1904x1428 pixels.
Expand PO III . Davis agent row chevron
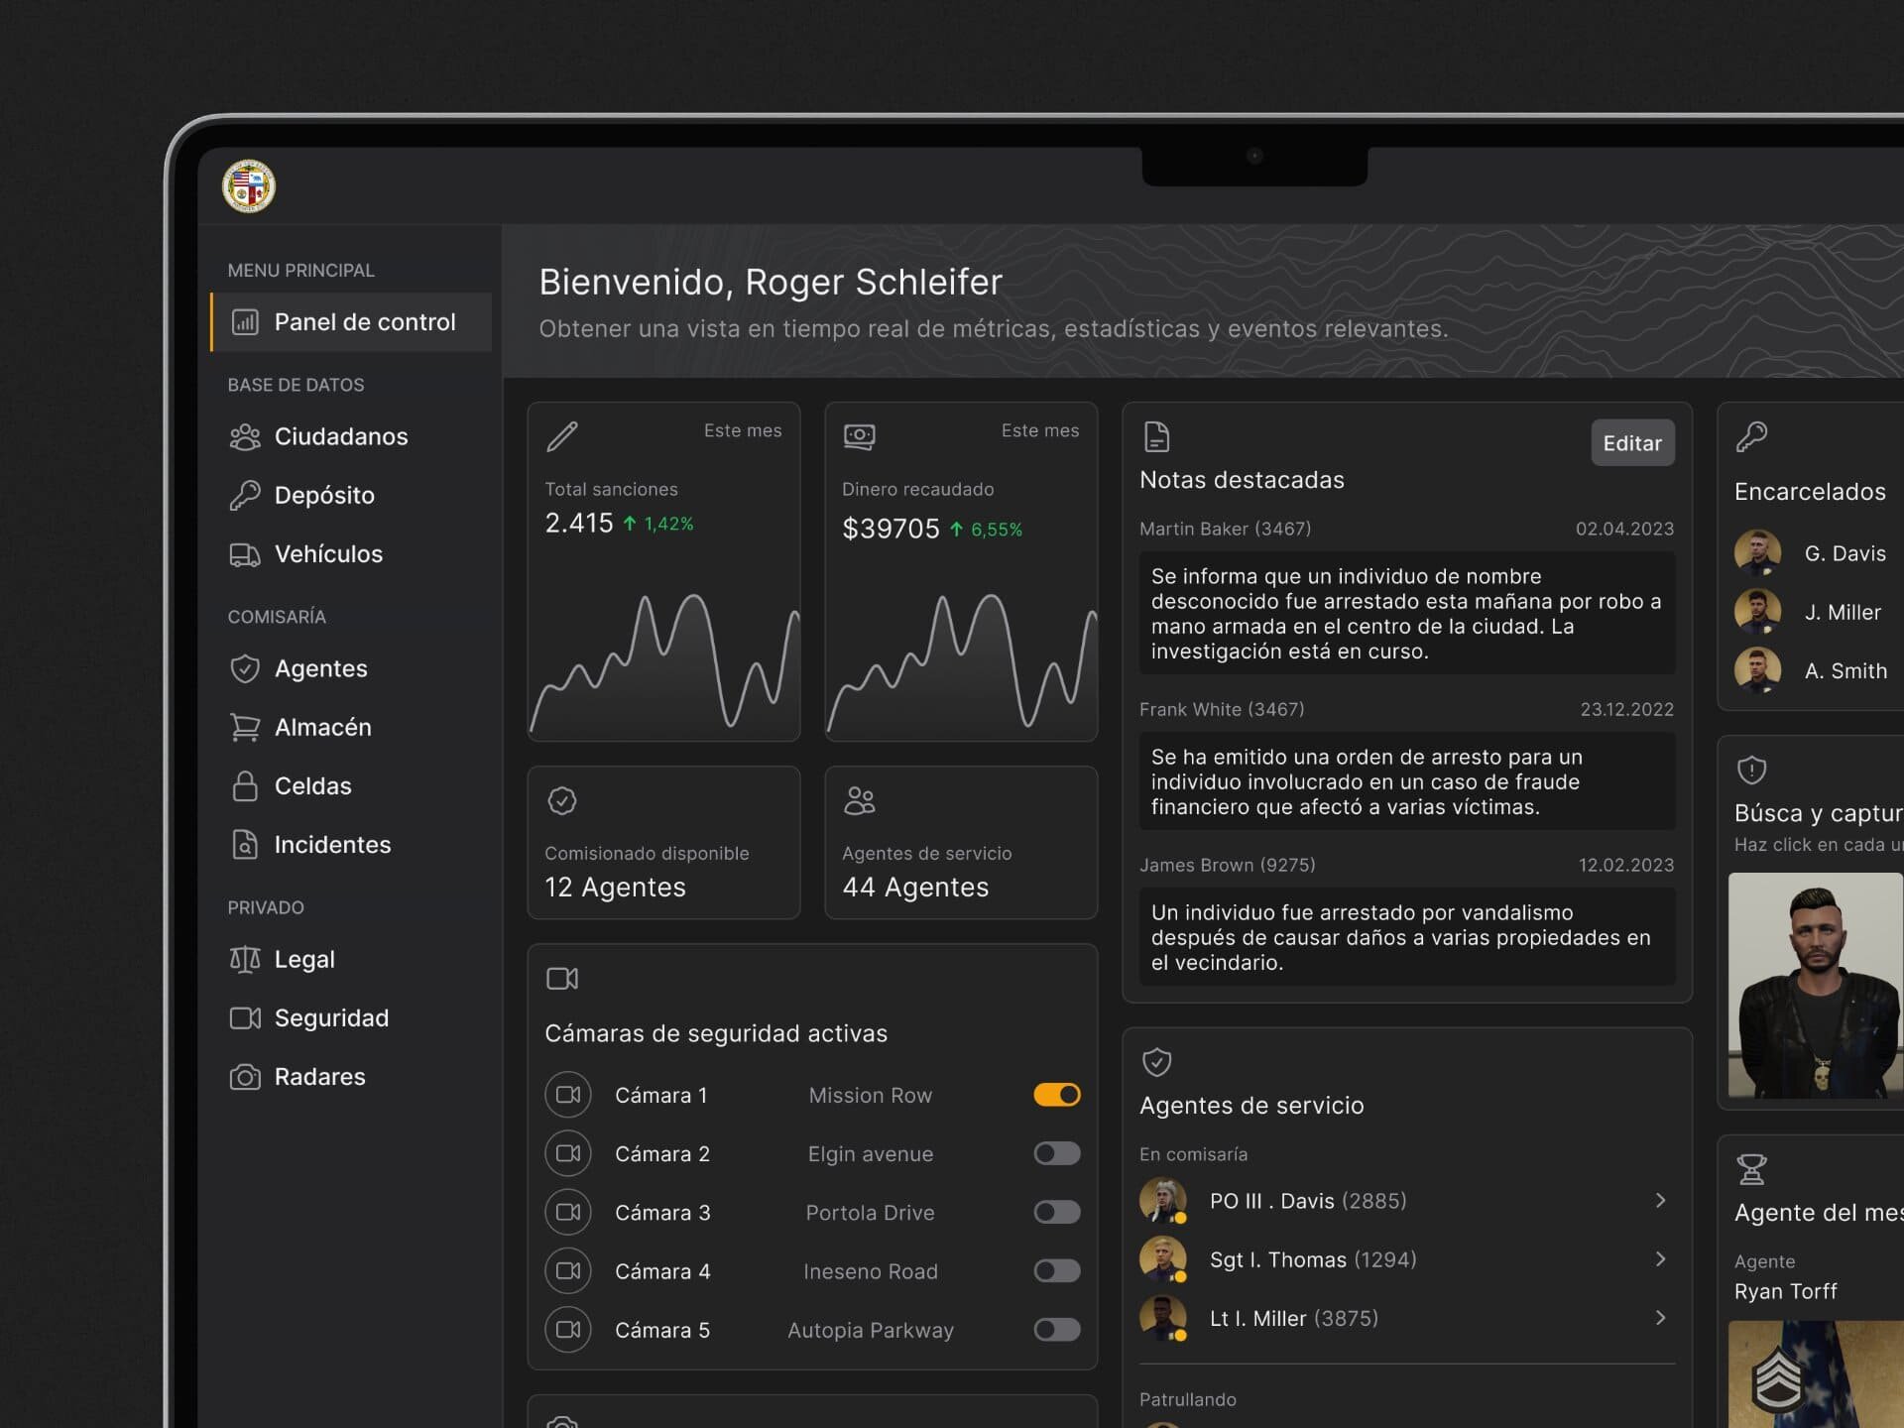pyautogui.click(x=1660, y=1201)
